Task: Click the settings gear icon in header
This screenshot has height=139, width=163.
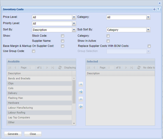Action: (x=154, y=9)
